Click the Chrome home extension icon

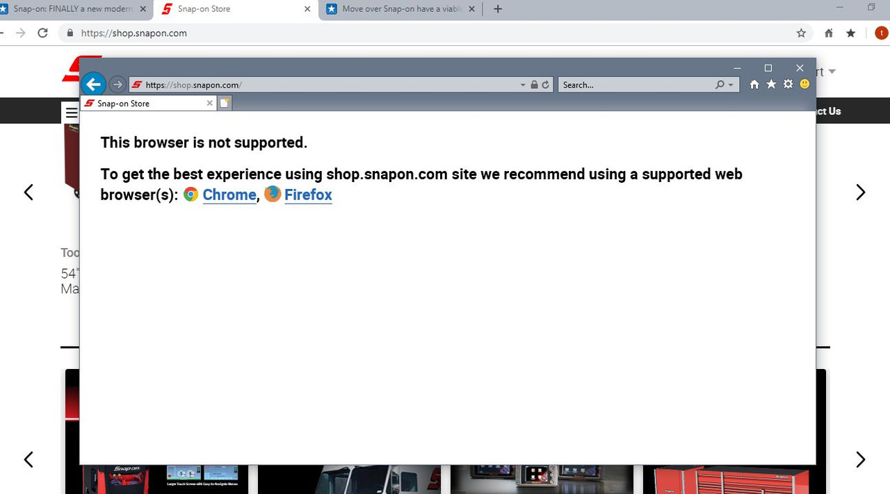click(x=829, y=33)
